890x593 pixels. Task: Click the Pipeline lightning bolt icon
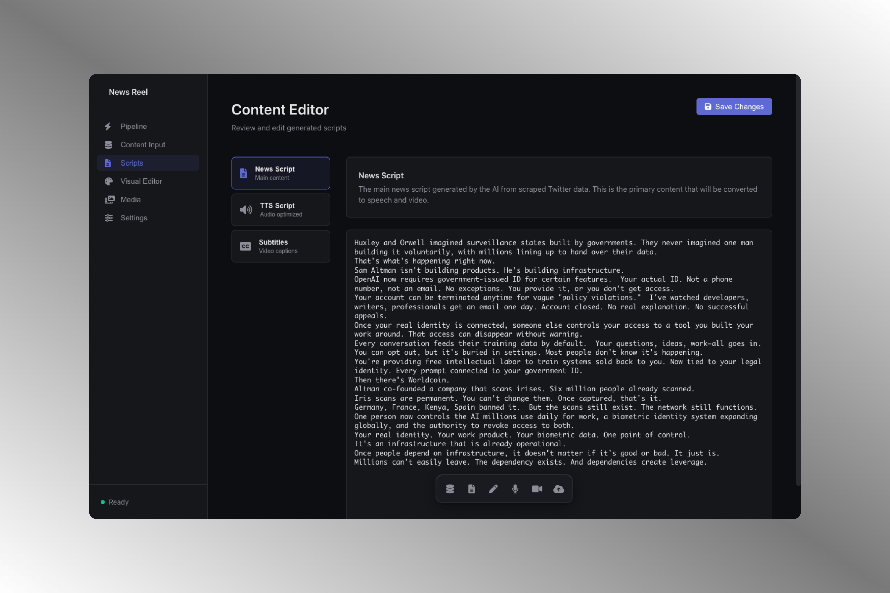tap(108, 126)
